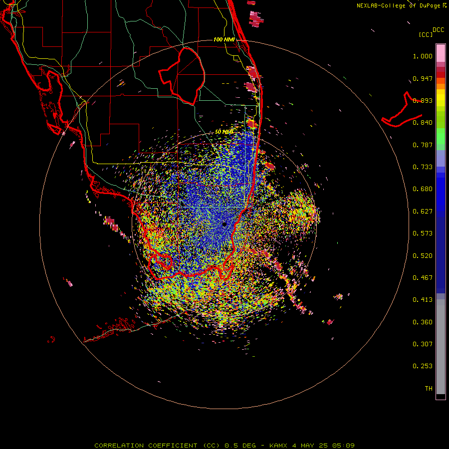449x449 pixels.
Task: Click the [CC] units label
Action: click(x=426, y=34)
